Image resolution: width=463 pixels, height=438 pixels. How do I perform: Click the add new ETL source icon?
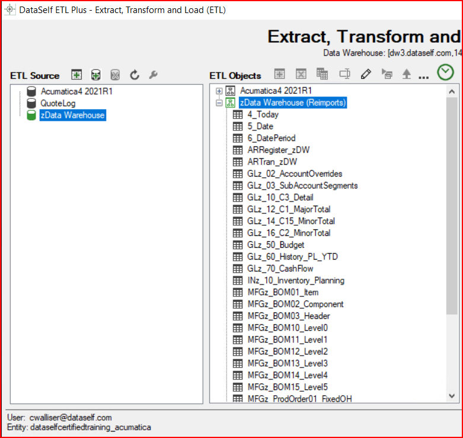pos(76,75)
